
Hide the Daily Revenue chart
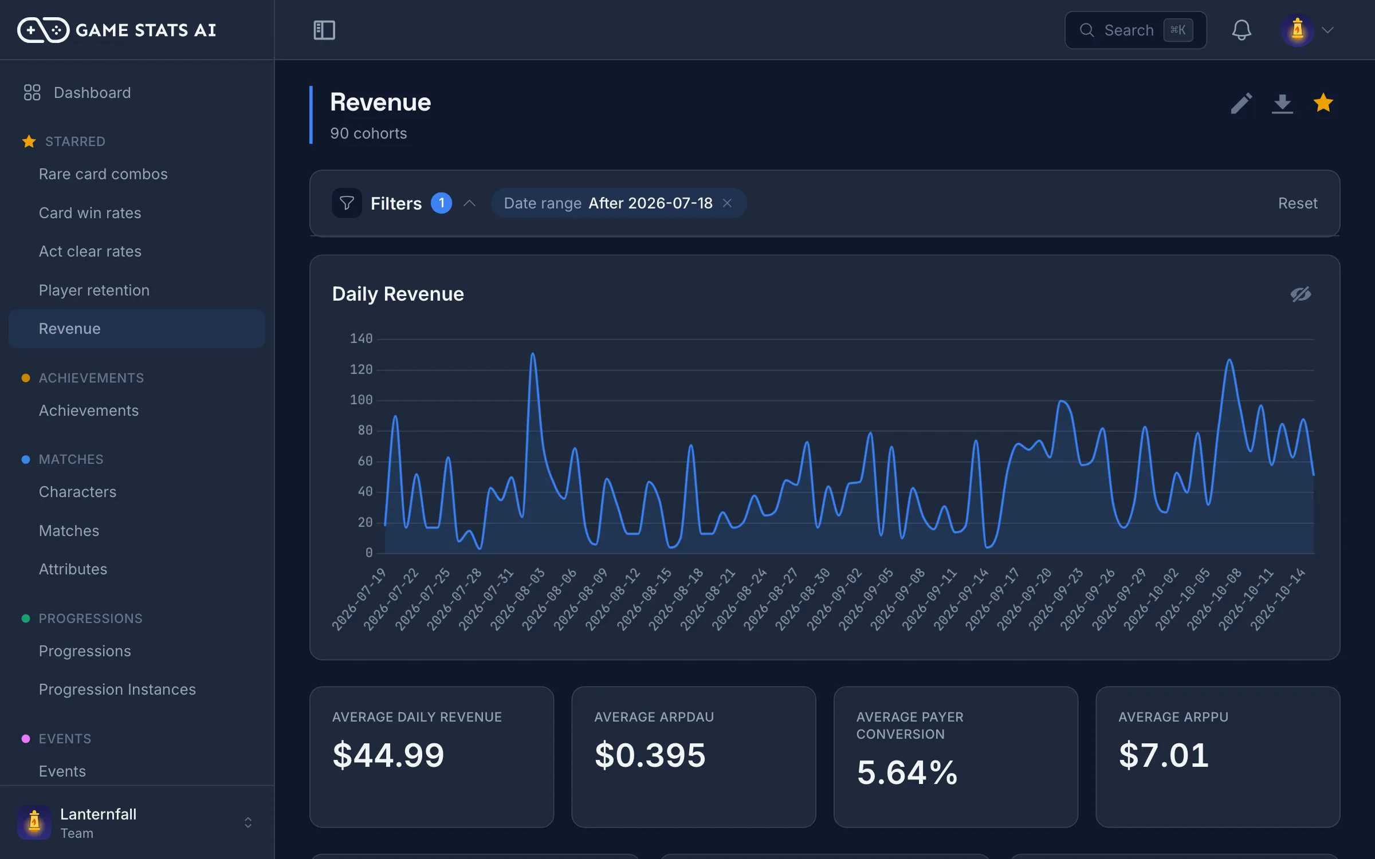(x=1301, y=294)
